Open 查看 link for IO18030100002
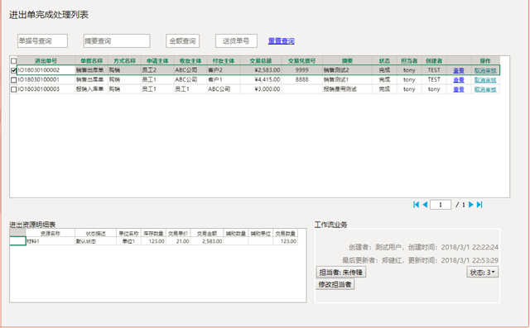 459,70
